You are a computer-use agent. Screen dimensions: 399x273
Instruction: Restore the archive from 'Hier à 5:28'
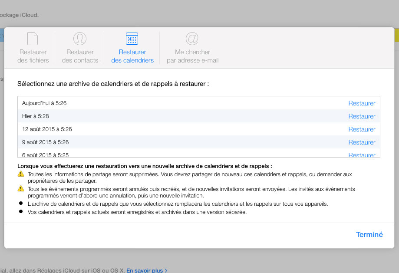pyautogui.click(x=362, y=116)
